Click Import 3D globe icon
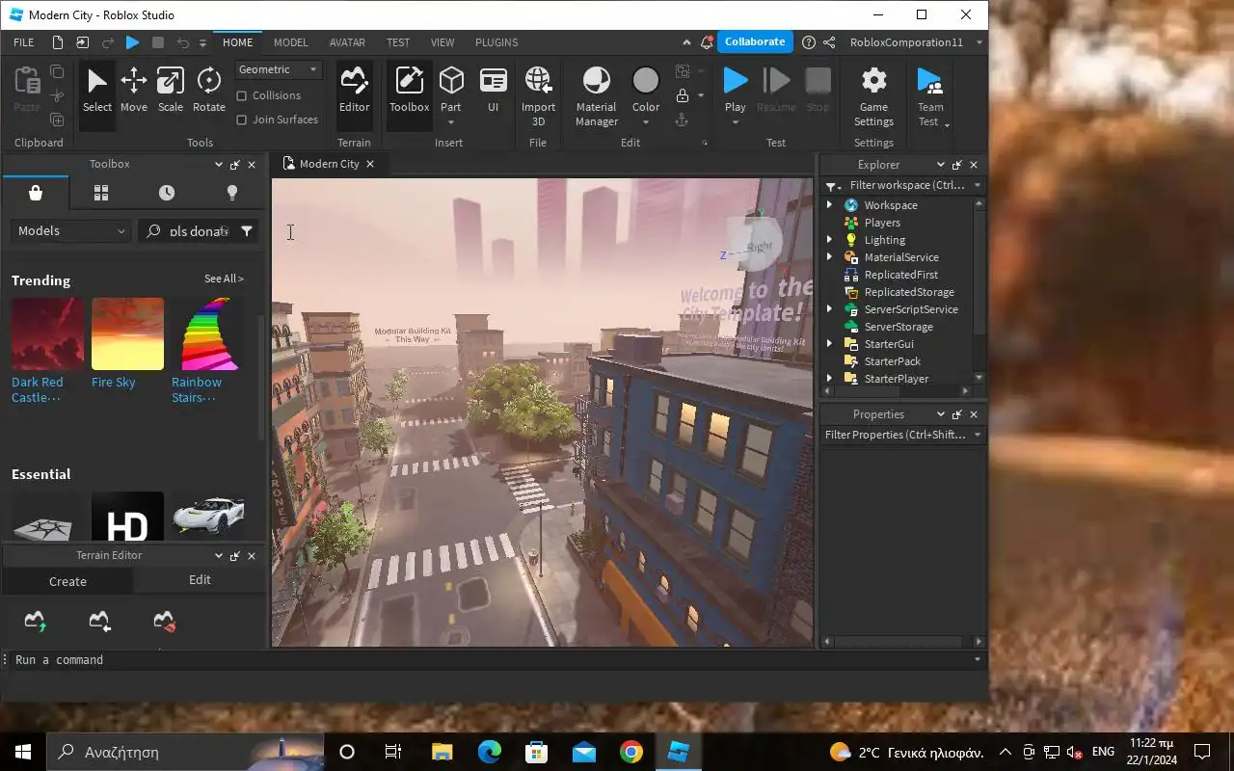Screen dimensions: 1234x771 (x=538, y=80)
